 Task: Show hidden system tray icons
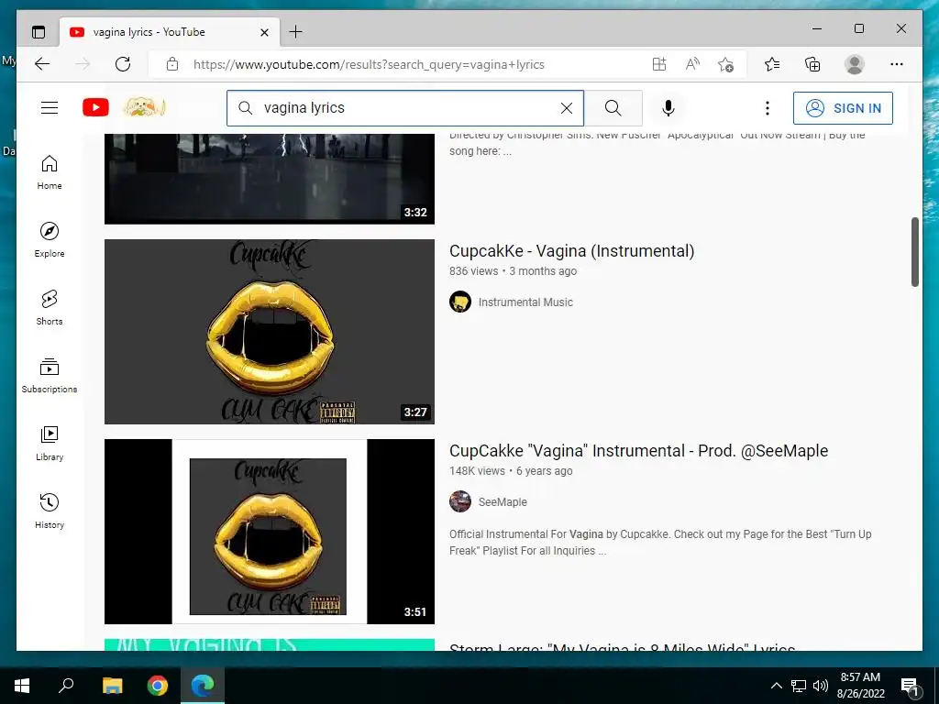click(776, 686)
